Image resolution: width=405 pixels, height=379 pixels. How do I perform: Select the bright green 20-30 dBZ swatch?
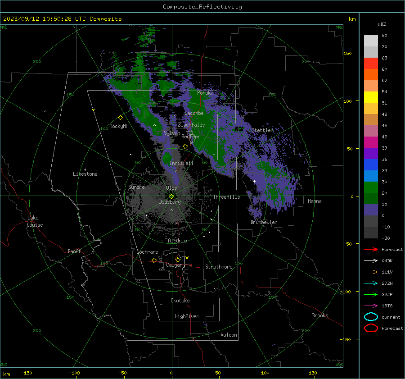point(371,187)
